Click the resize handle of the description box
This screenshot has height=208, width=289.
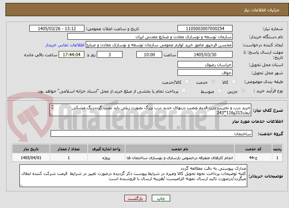51,114
